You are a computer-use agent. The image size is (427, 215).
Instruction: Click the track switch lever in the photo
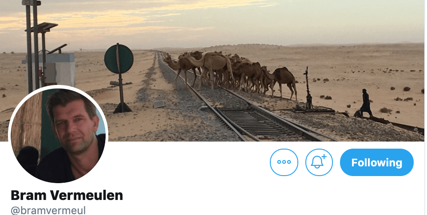(x=308, y=88)
